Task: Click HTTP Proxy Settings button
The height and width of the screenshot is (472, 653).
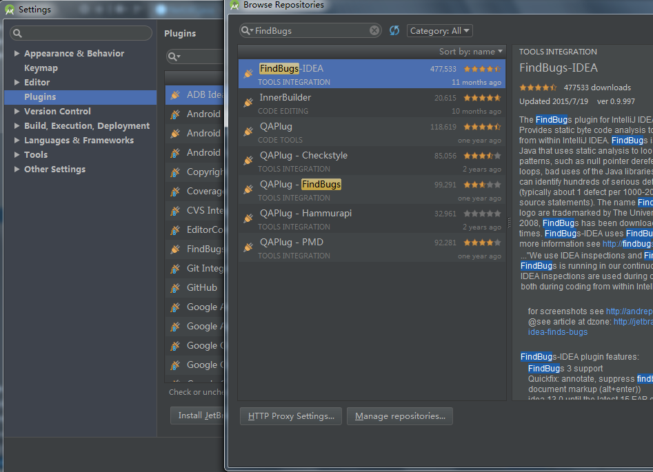Action: (291, 416)
